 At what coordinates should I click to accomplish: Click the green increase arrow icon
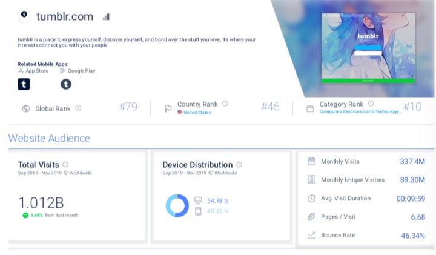point(25,215)
